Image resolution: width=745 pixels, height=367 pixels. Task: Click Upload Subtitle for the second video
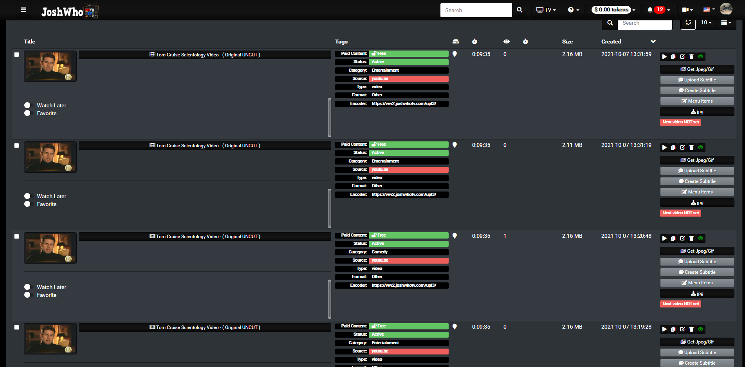pyautogui.click(x=697, y=171)
